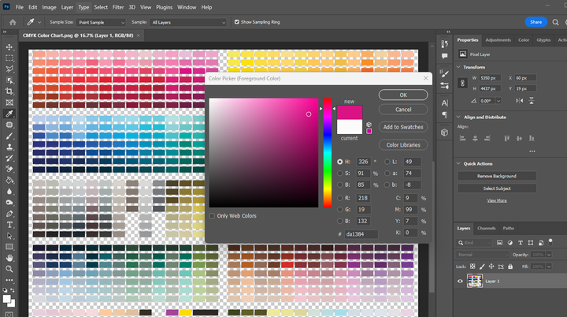This screenshot has height=317, width=567.
Task: Click the vertical rainbow hue slider
Action: coord(328,154)
